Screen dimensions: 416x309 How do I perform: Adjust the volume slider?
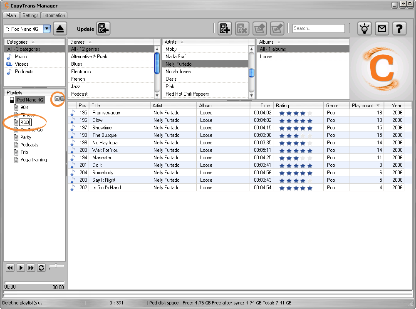[56, 266]
